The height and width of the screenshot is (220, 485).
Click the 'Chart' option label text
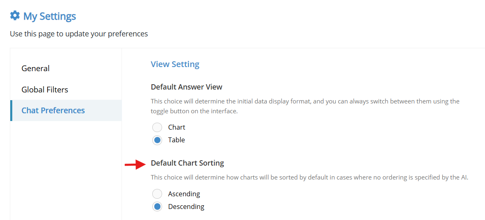click(x=177, y=127)
